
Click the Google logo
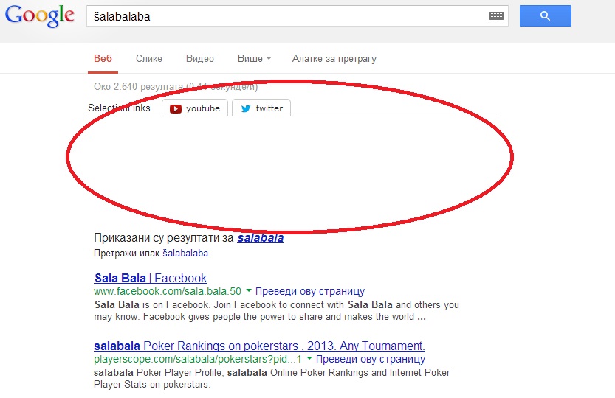pos(40,15)
